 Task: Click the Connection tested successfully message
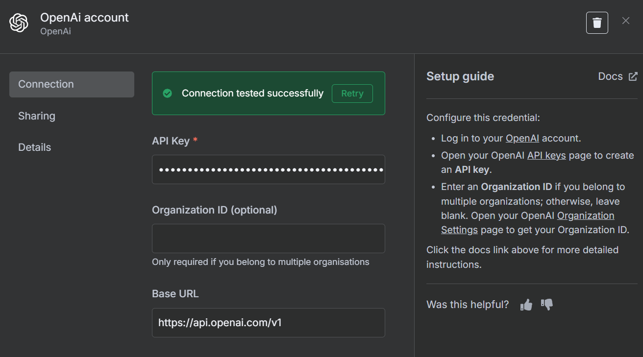click(x=252, y=94)
